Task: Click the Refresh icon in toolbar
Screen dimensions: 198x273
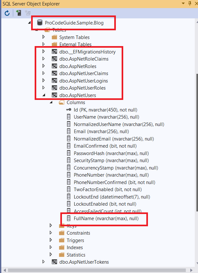Action: (x=7, y=13)
